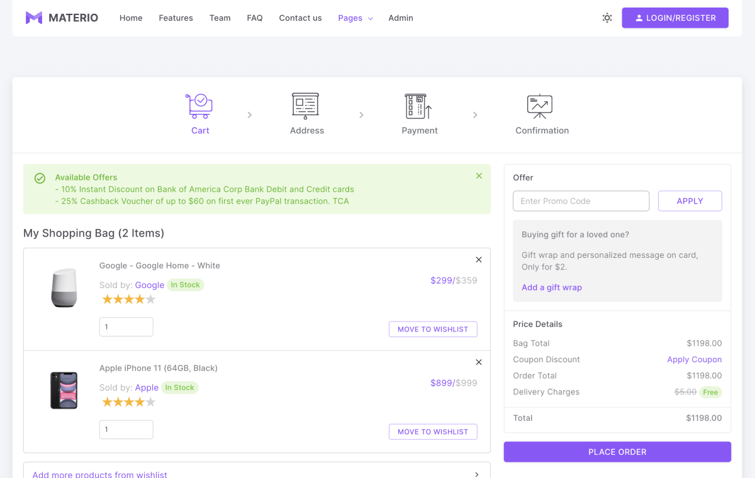755x478 pixels.
Task: Click the $299 Google Home price
Action: [x=442, y=281]
